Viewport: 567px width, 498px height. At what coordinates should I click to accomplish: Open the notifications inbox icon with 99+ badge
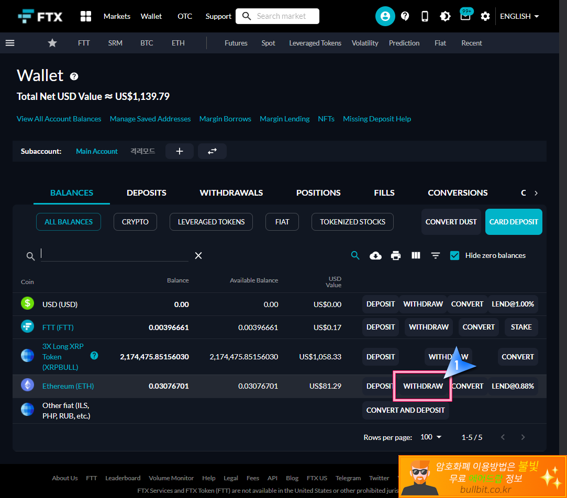466,15
